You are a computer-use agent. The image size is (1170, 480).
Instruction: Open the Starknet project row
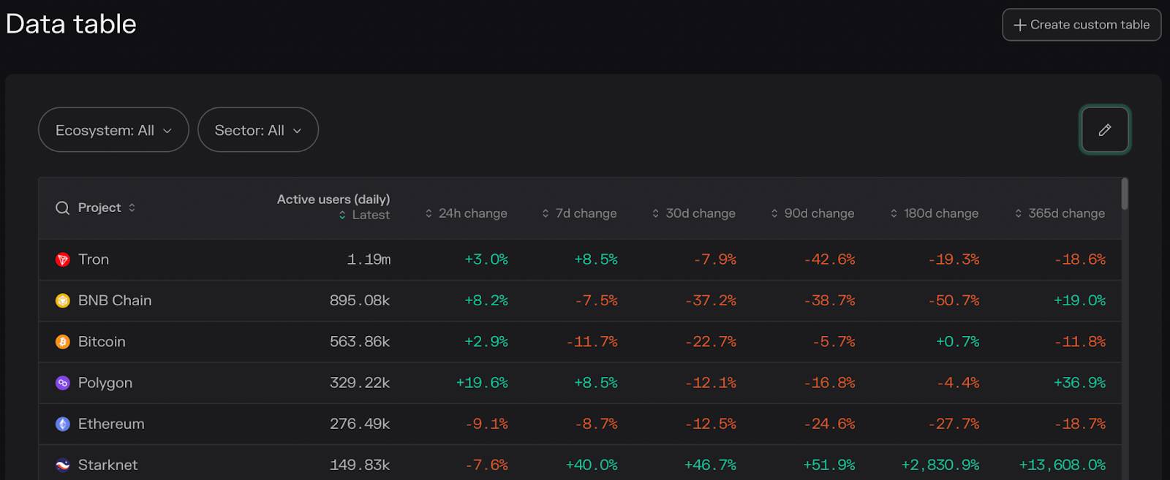coord(580,463)
